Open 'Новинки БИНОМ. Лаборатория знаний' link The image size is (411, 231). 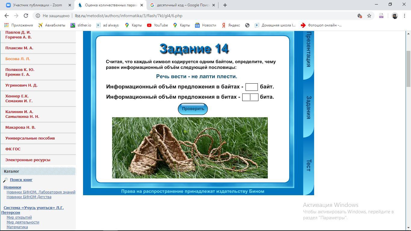point(41,192)
